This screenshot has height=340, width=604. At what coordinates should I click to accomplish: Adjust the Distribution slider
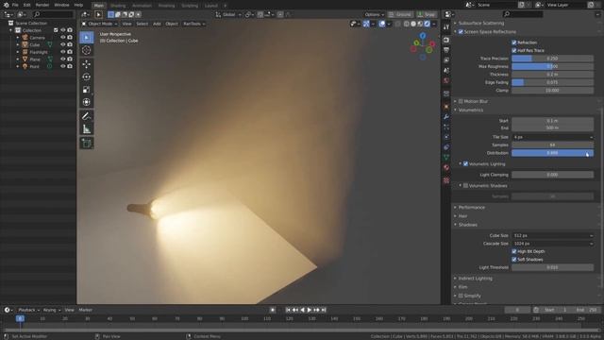point(552,153)
